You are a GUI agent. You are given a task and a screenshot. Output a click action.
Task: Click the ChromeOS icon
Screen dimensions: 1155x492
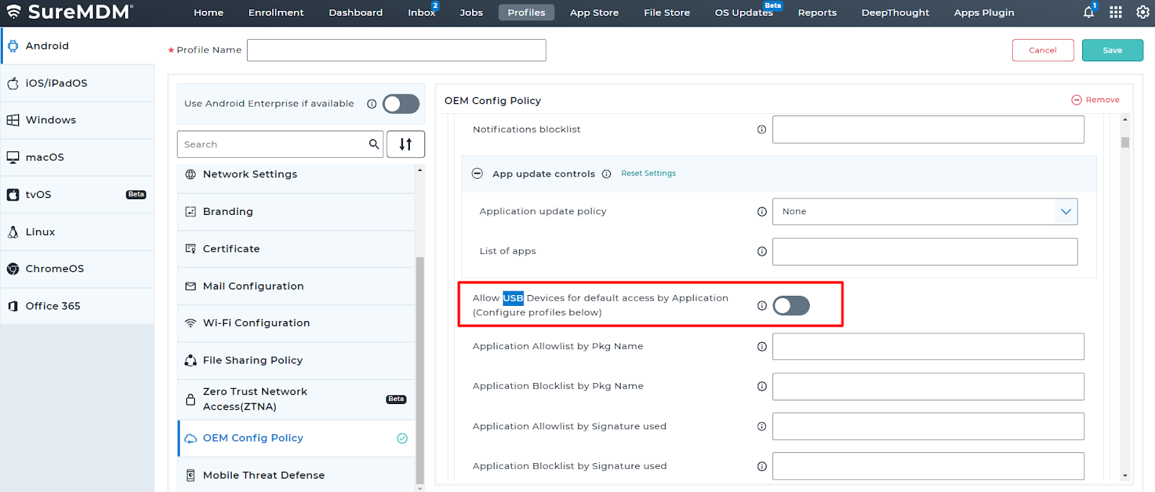click(13, 269)
